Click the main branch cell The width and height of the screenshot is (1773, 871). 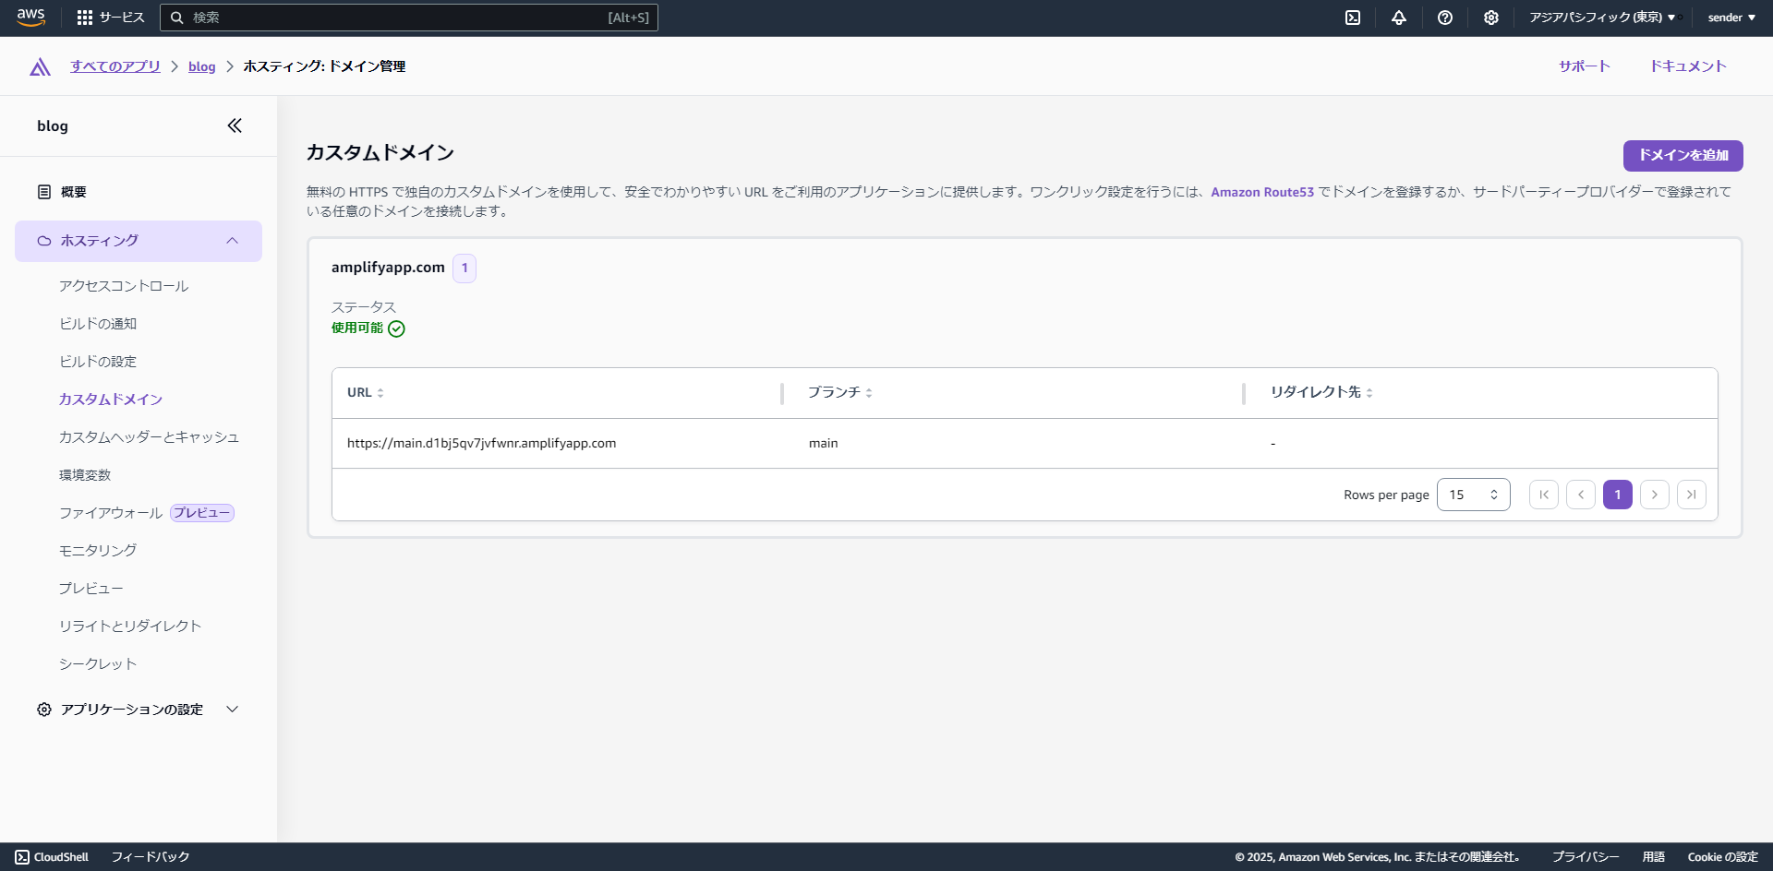pos(824,444)
